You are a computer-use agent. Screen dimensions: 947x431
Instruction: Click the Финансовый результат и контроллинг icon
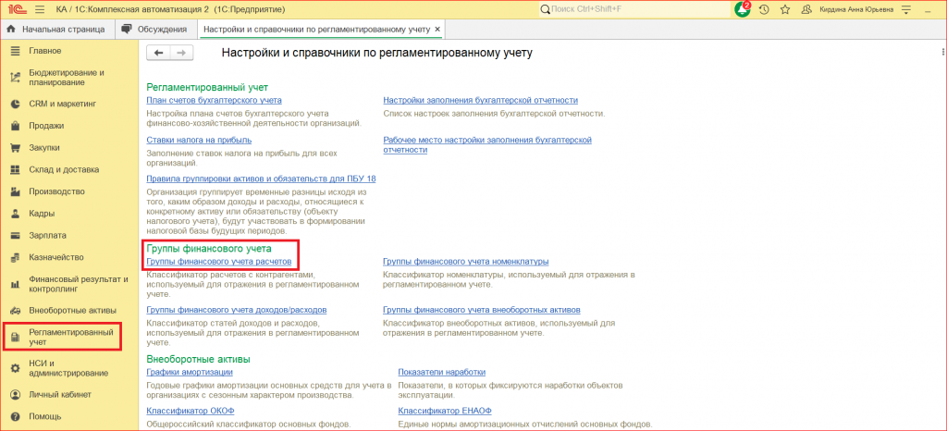pos(17,284)
